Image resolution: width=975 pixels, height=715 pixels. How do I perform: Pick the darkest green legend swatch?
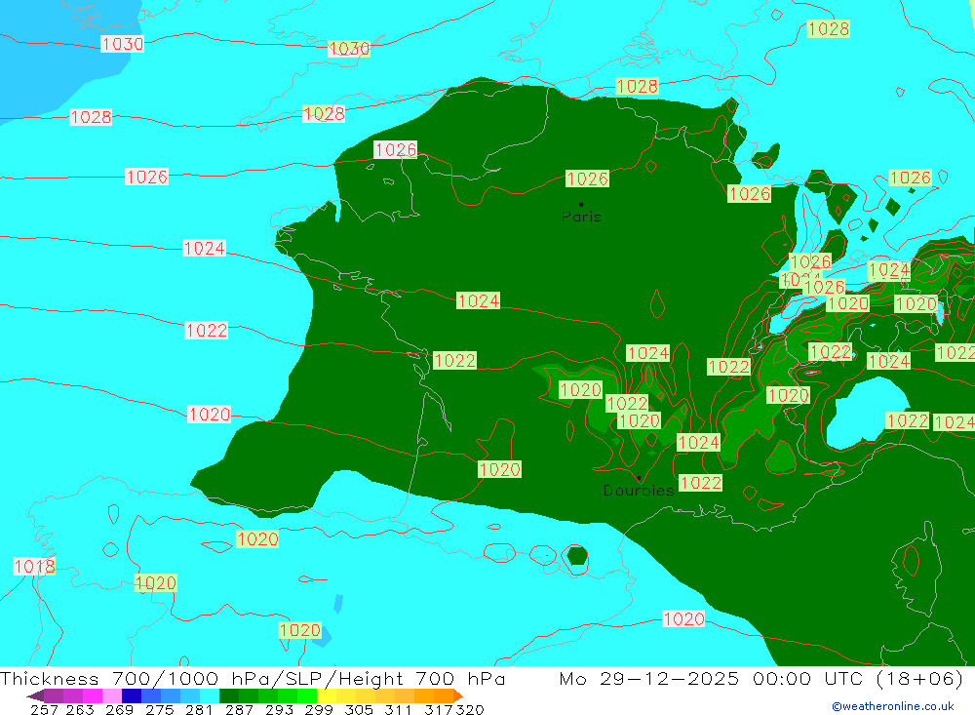[229, 695]
